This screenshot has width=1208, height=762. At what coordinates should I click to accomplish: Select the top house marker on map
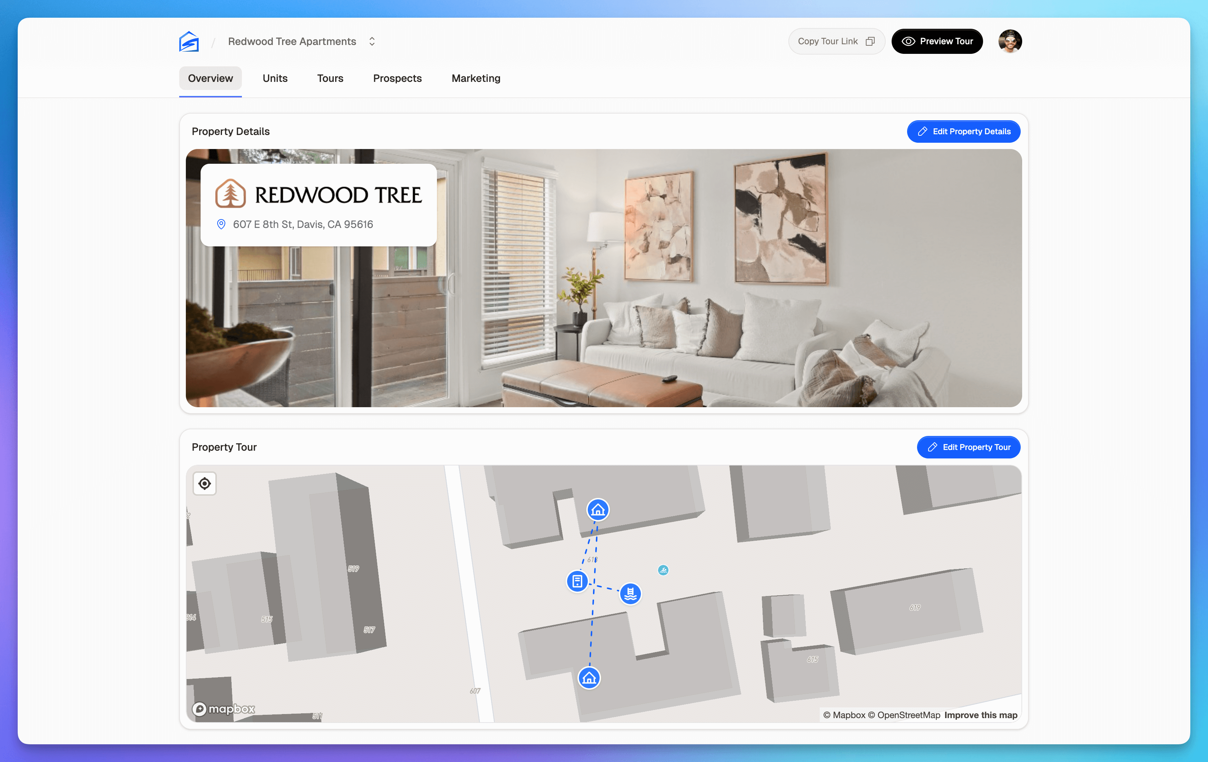(x=598, y=510)
